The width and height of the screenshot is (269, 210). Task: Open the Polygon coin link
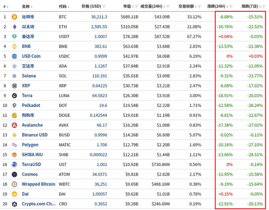pyautogui.click(x=30, y=145)
